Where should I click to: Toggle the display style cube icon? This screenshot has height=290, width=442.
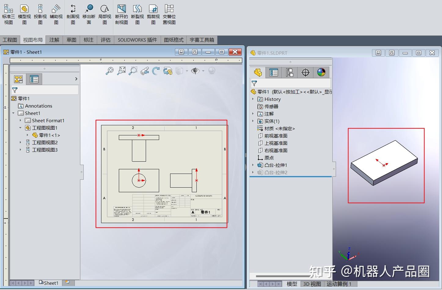pyautogui.click(x=180, y=71)
